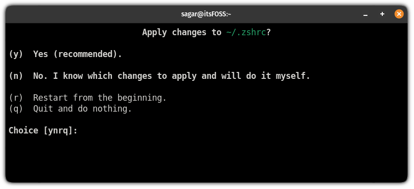Click the sagar@itsFOSS title bar text
This screenshot has width=414, height=189.
click(x=206, y=14)
